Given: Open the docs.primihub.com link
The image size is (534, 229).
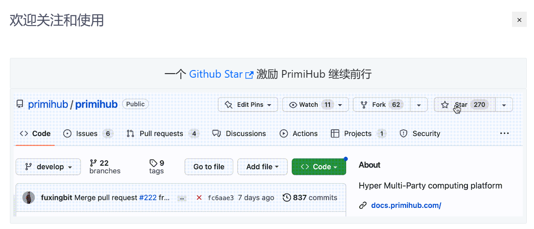Looking at the screenshot, I should point(406,206).
